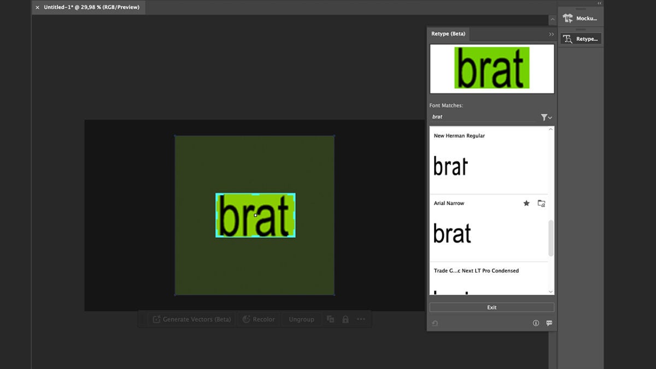Screen dimensions: 656x369
Task: Switch to the Untitled-1 document tab
Action: click(91, 7)
